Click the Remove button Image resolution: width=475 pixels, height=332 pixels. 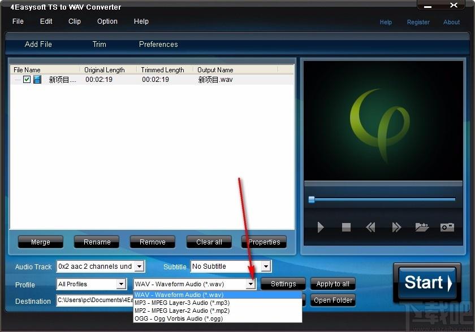tap(153, 242)
